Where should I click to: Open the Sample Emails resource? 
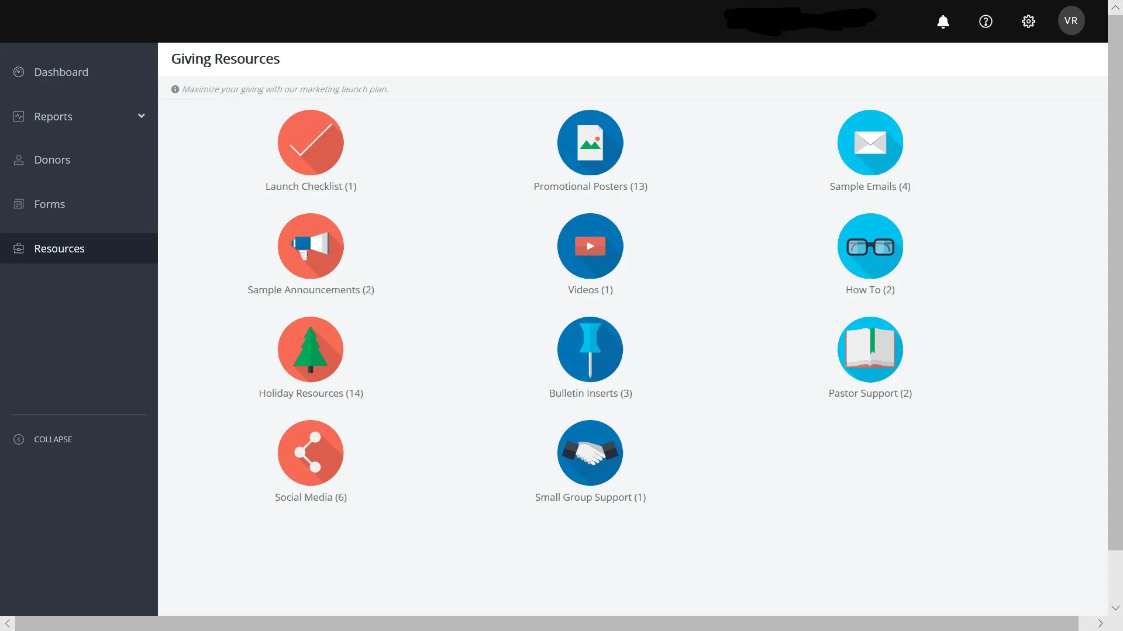click(x=870, y=142)
